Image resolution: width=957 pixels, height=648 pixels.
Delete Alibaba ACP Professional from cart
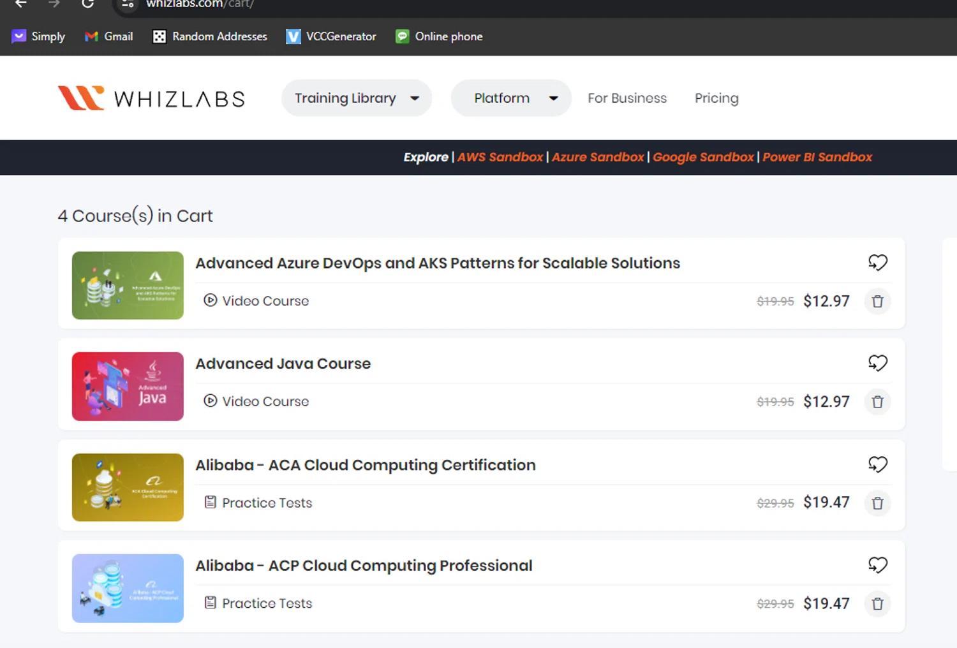pyautogui.click(x=877, y=603)
